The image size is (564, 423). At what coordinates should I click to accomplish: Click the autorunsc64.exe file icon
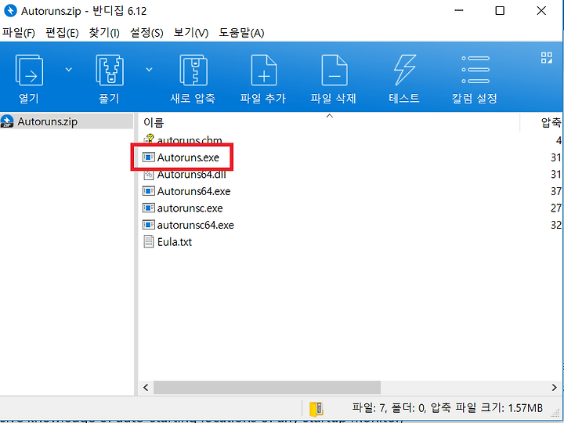tap(149, 225)
